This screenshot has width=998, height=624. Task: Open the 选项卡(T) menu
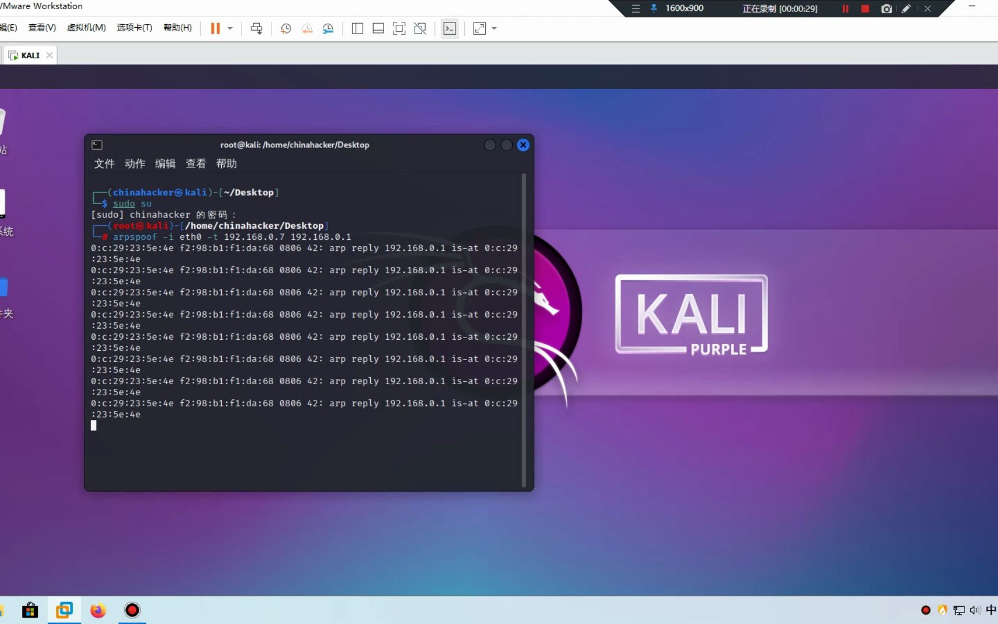[x=135, y=27]
